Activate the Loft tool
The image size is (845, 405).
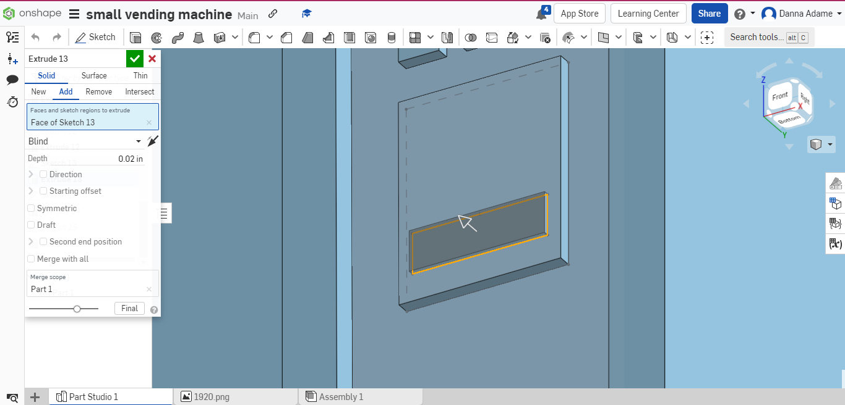[199, 37]
